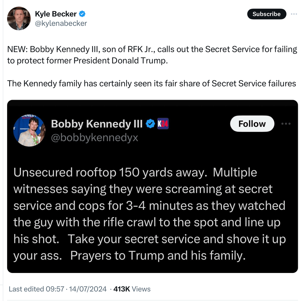Image resolution: width=302 pixels, height=301 pixels.
Task: Open the tweet's three-dot more menu
Action: 294,14
